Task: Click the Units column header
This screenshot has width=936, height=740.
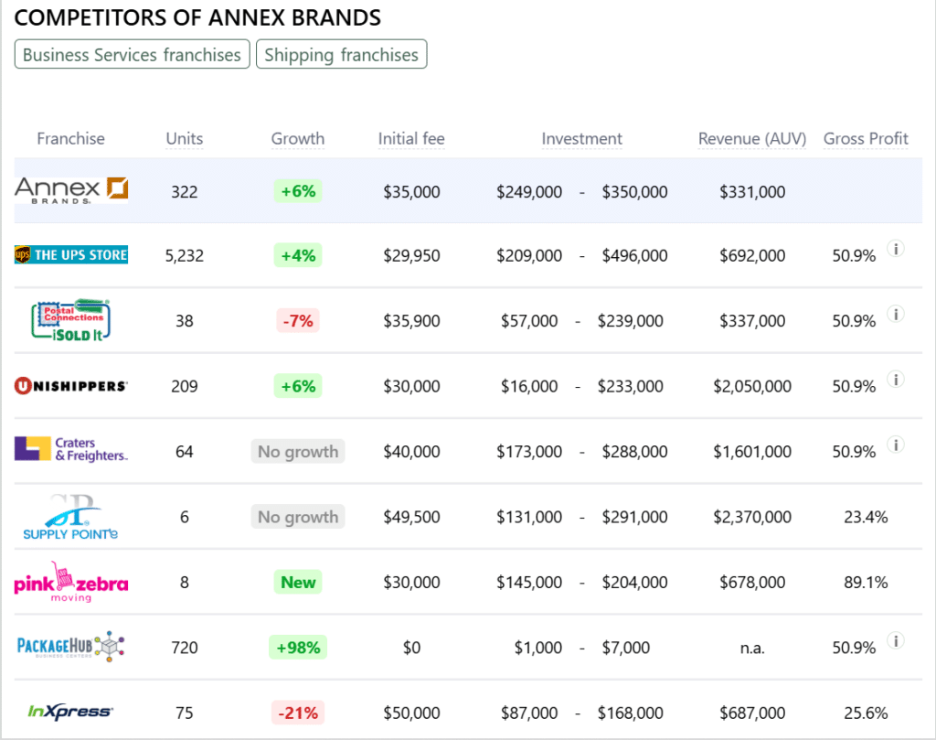Action: click(x=185, y=138)
